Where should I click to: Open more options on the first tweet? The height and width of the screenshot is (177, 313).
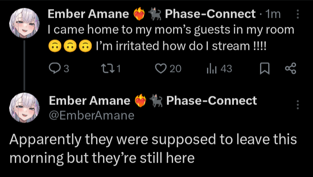point(298,14)
